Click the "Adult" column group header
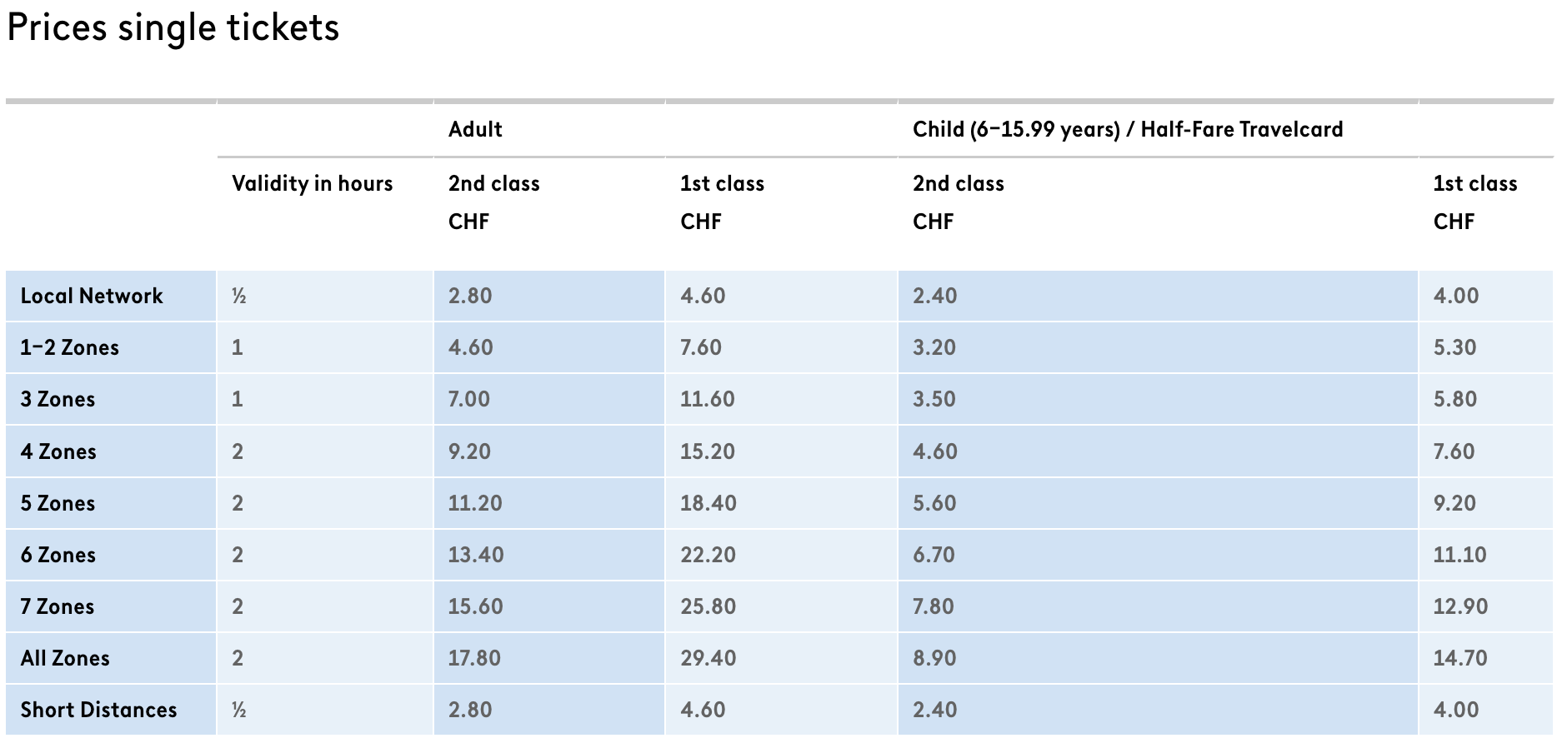 pyautogui.click(x=475, y=129)
